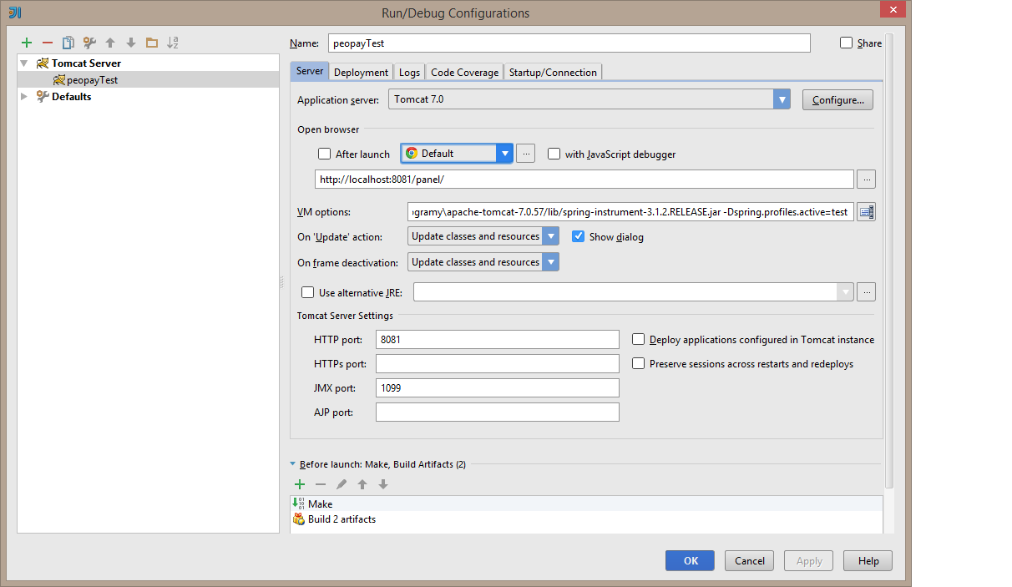
Task: Sort configurations with the sort icon
Action: point(173,43)
